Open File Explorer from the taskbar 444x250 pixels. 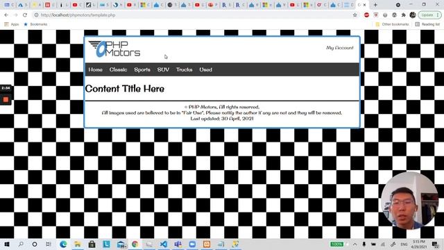click(x=77, y=244)
